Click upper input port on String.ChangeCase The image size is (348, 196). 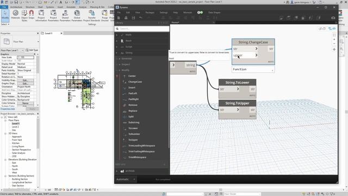click(245, 55)
